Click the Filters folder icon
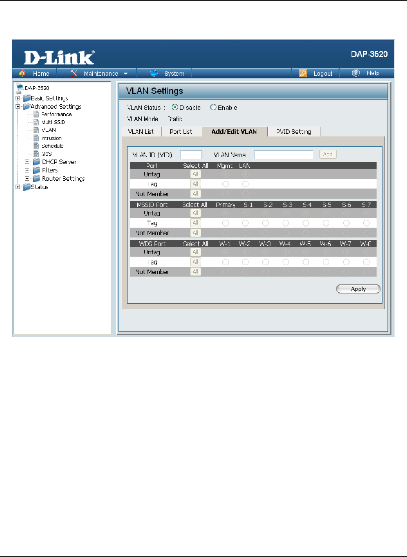 pos(36,170)
